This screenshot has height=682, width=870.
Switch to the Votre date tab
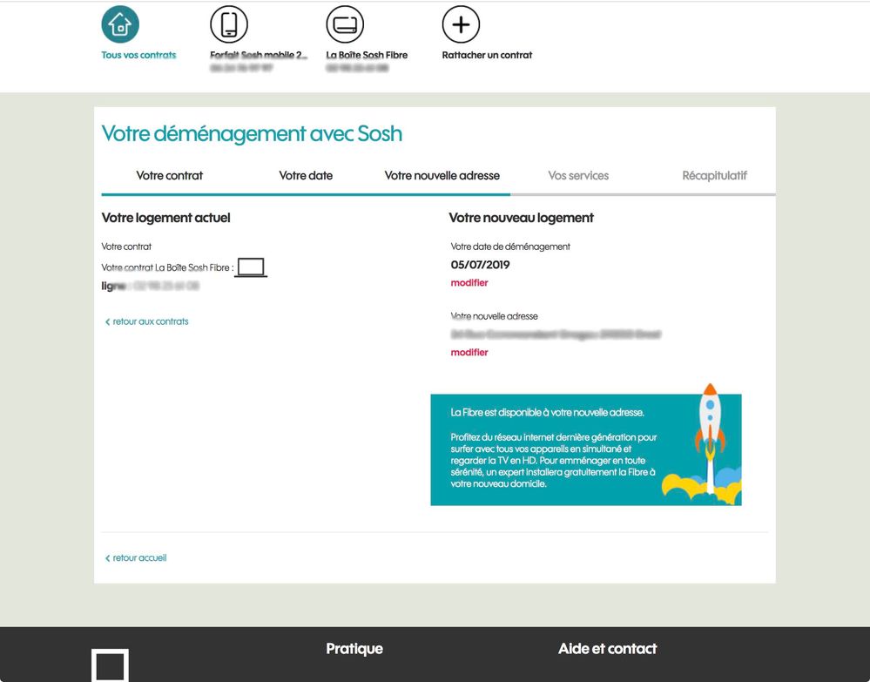tap(306, 176)
